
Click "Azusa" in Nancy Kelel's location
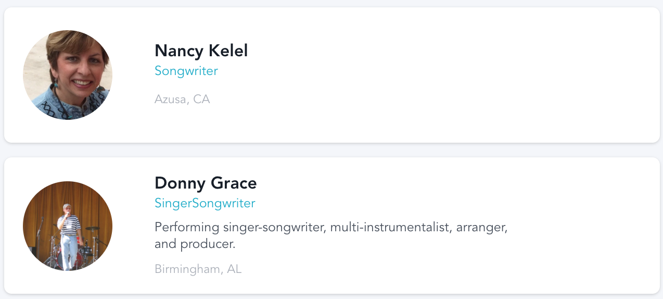(x=170, y=99)
